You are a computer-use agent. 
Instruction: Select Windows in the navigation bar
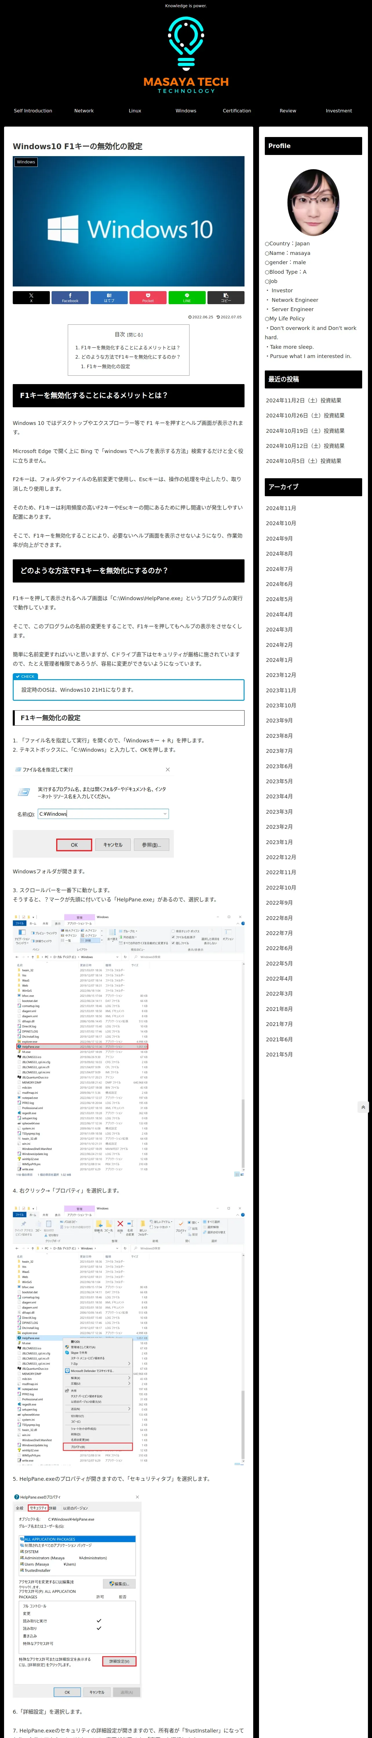click(186, 111)
